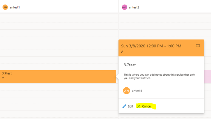Click the letter A under the popup date
Screen dimensions: 211x119
[122, 52]
